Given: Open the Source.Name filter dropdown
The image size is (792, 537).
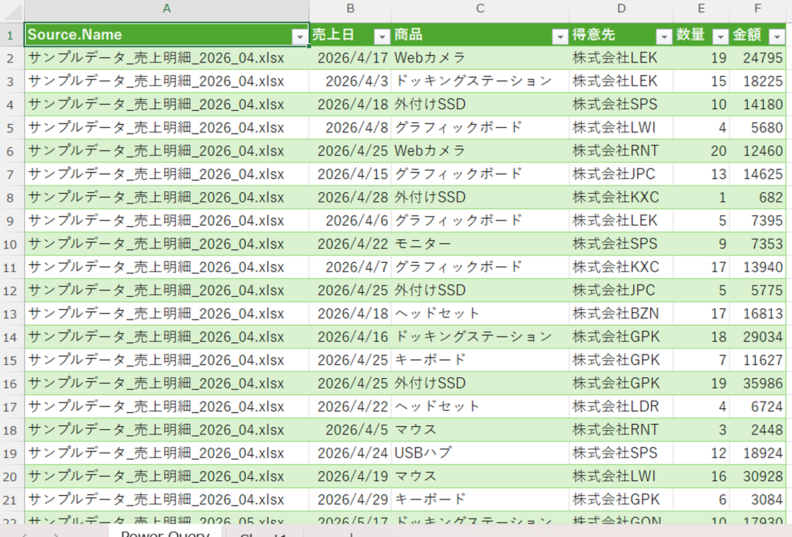Looking at the screenshot, I should [299, 36].
